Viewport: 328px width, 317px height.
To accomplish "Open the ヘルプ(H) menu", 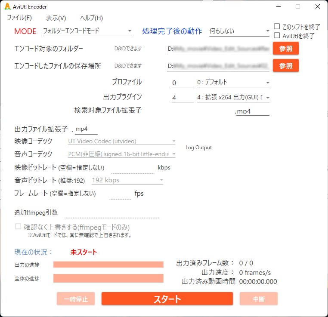I will coord(91,18).
